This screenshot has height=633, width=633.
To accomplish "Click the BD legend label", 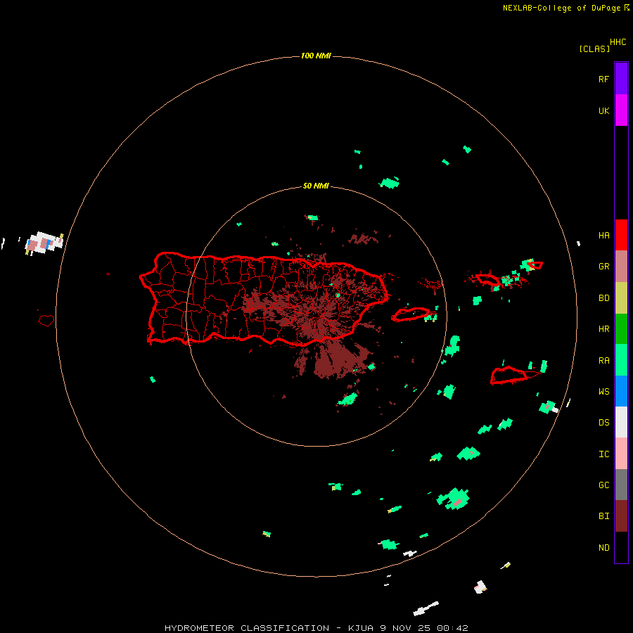I will tap(603, 298).
